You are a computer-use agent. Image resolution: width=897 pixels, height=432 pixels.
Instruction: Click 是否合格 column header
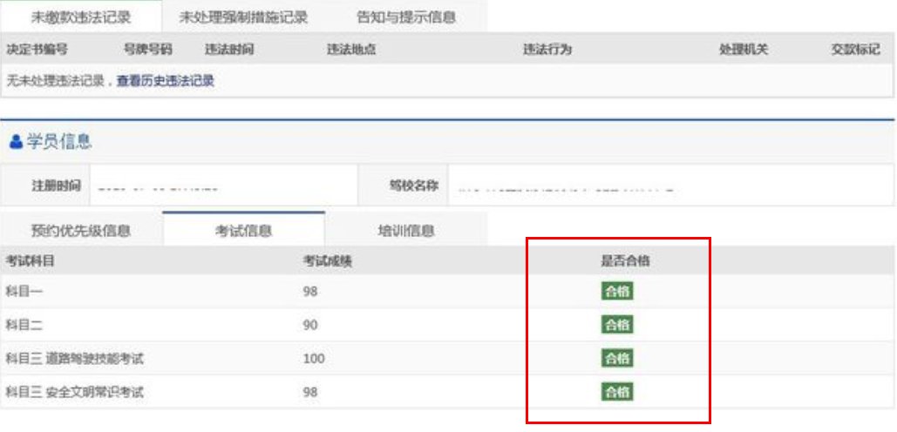click(625, 261)
